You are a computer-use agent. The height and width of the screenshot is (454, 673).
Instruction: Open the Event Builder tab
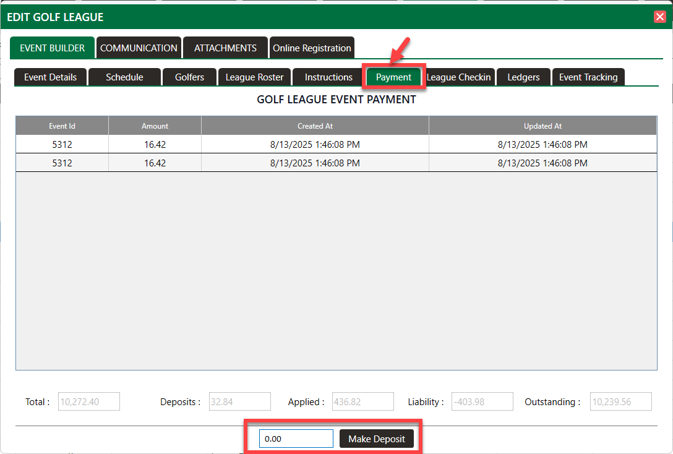pyautogui.click(x=52, y=48)
